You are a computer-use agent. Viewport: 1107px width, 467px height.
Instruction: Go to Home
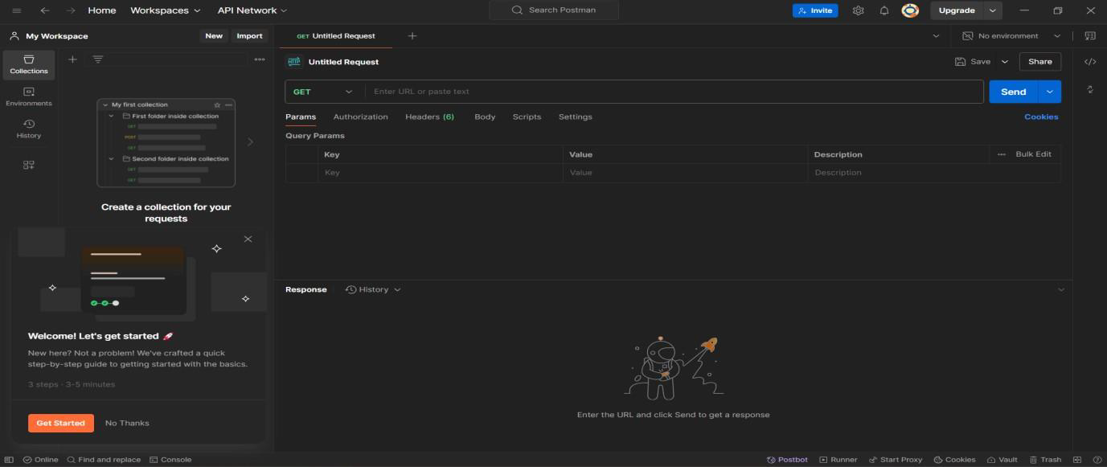pyautogui.click(x=101, y=10)
